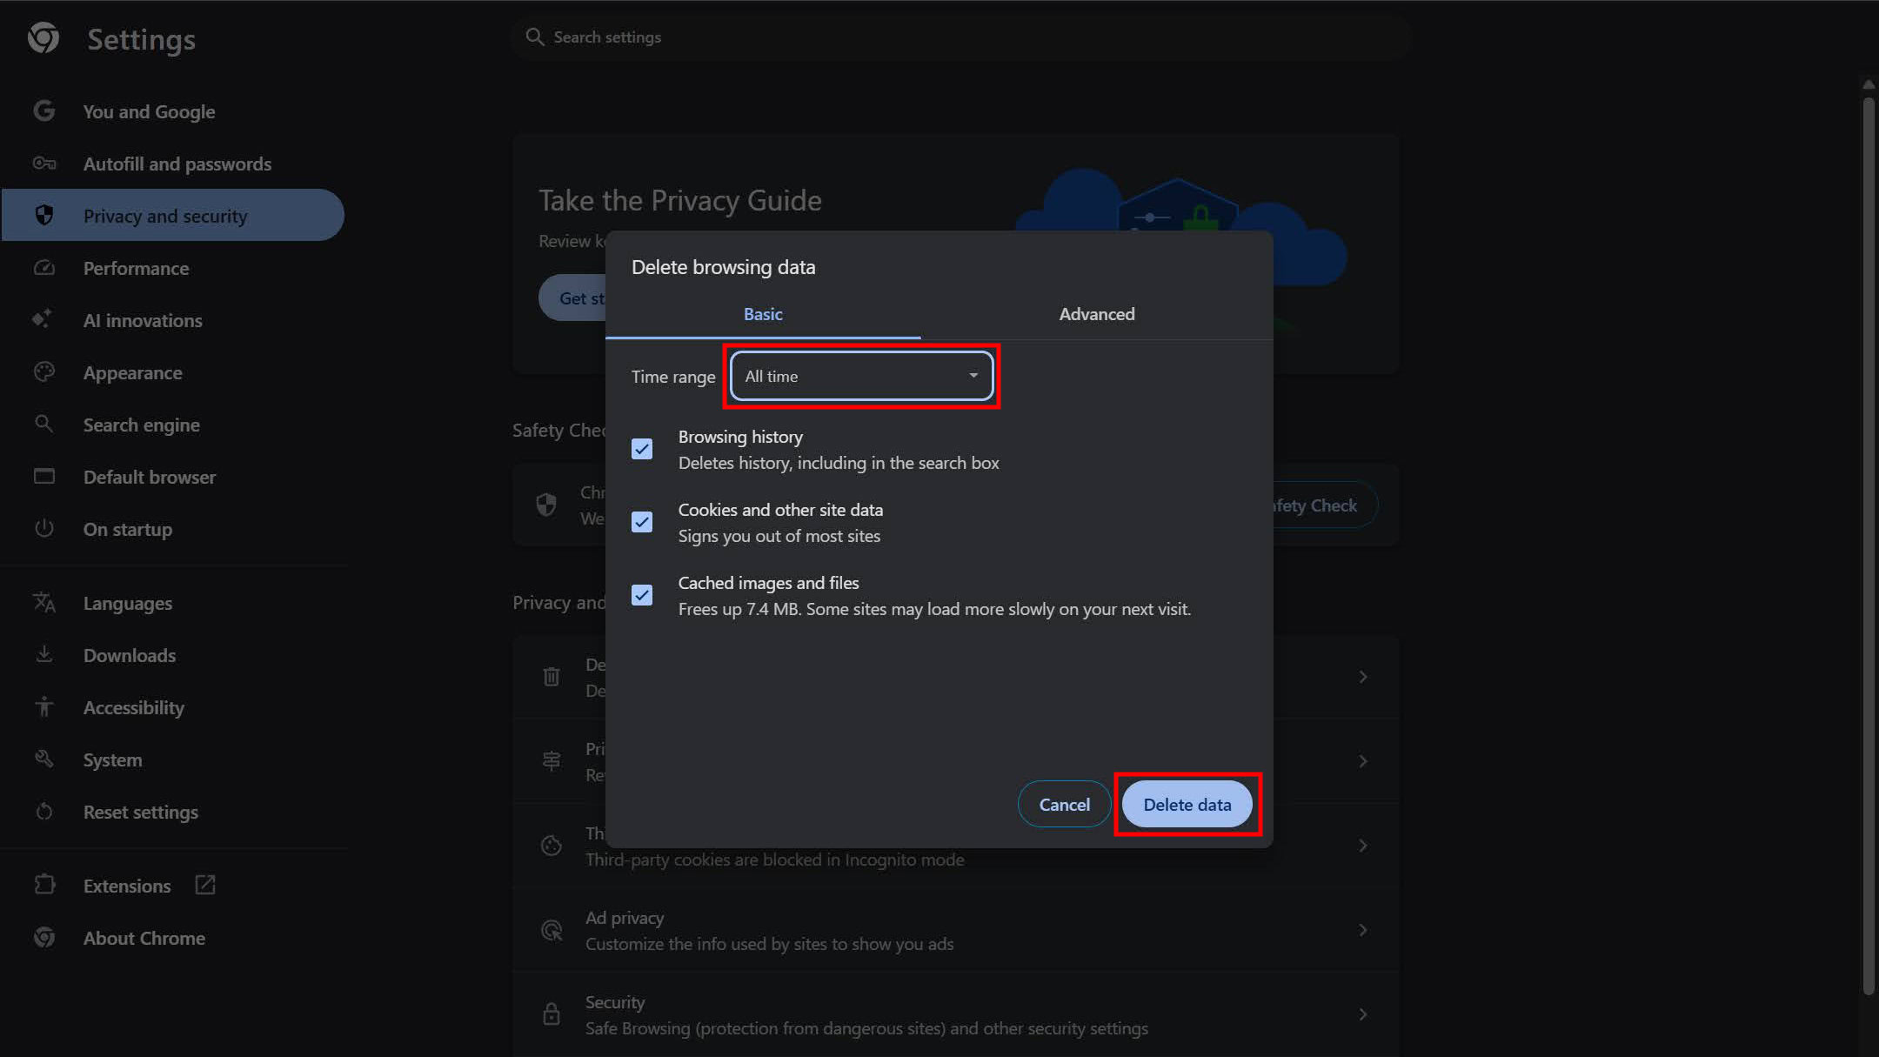Image resolution: width=1879 pixels, height=1057 pixels.
Task: Click the Languages translate icon
Action: pyautogui.click(x=43, y=602)
